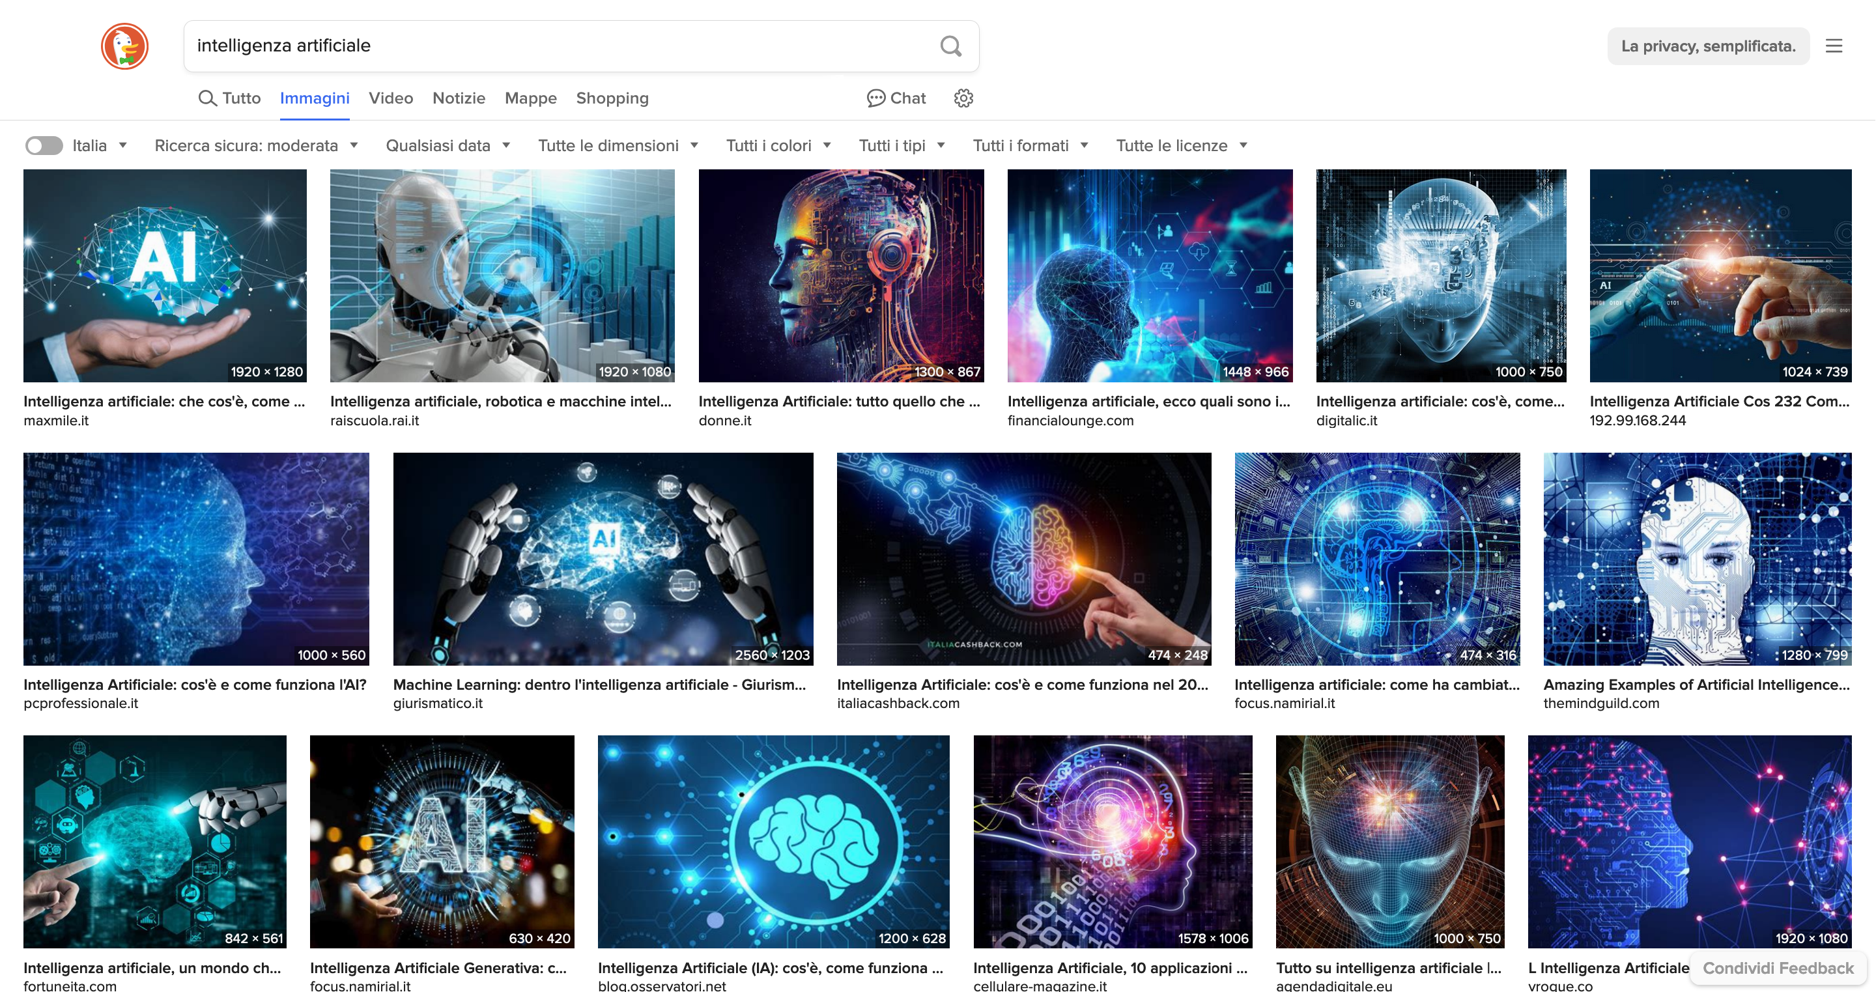The image size is (1876, 992).
Task: Open the Tutti i tipi filter expander
Action: point(901,145)
